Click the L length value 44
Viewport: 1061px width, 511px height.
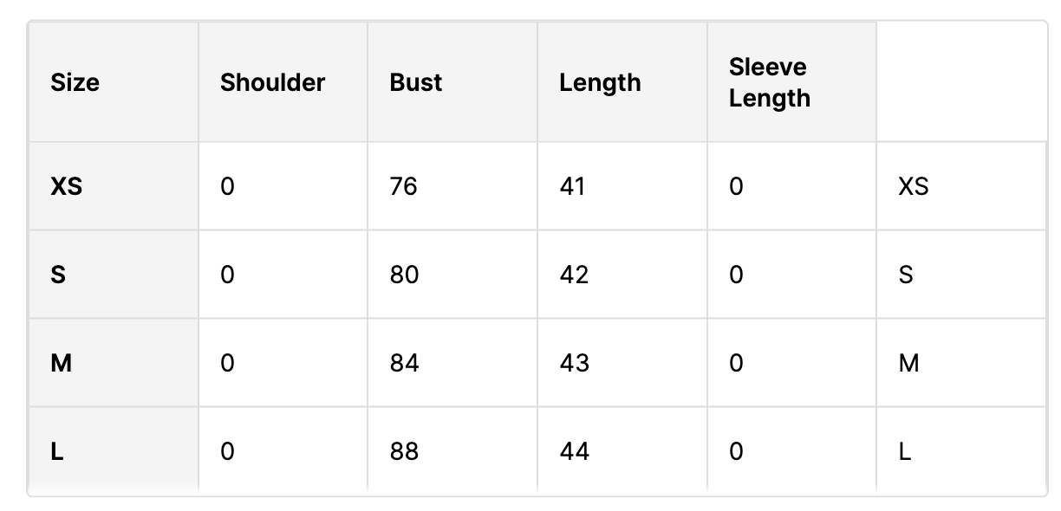tap(574, 451)
